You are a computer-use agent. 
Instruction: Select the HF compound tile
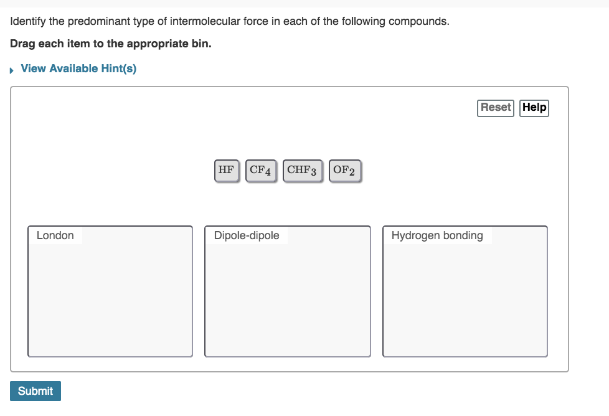(x=227, y=171)
